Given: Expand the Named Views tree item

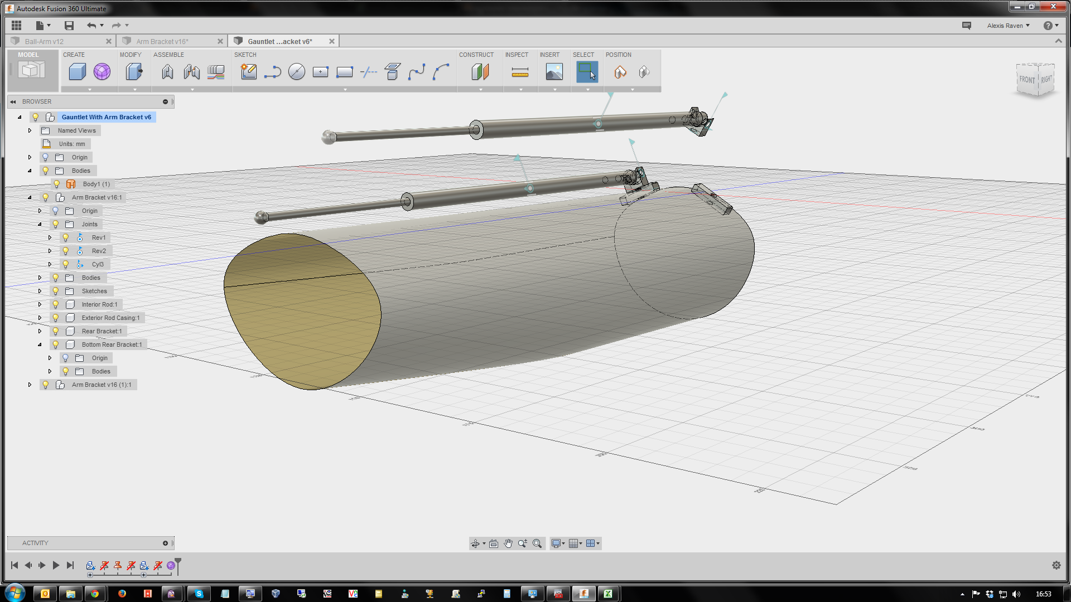Looking at the screenshot, I should (x=30, y=130).
